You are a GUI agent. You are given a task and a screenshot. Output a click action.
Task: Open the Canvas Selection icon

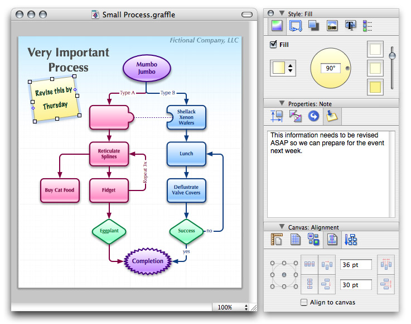(x=313, y=240)
